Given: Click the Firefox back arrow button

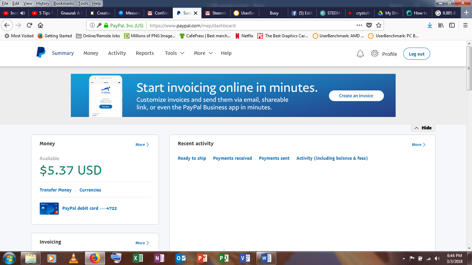Looking at the screenshot, I should point(7,25).
